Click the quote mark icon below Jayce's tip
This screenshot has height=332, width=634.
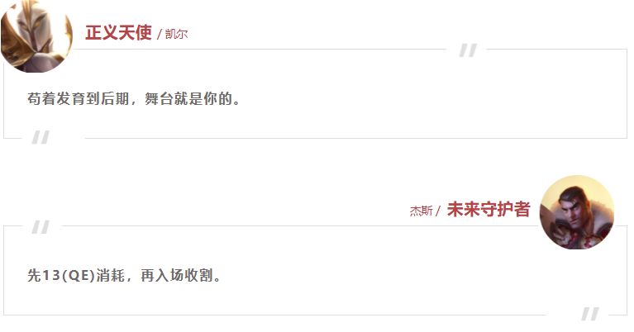[590, 314]
